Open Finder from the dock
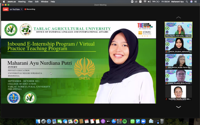This screenshot has width=200, height=125. [38, 121]
